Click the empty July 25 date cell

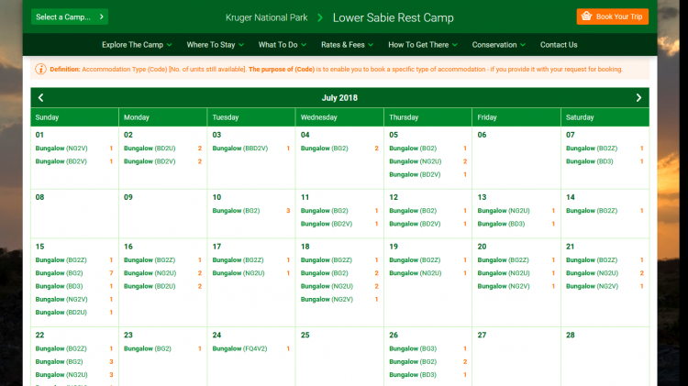[x=339, y=357]
